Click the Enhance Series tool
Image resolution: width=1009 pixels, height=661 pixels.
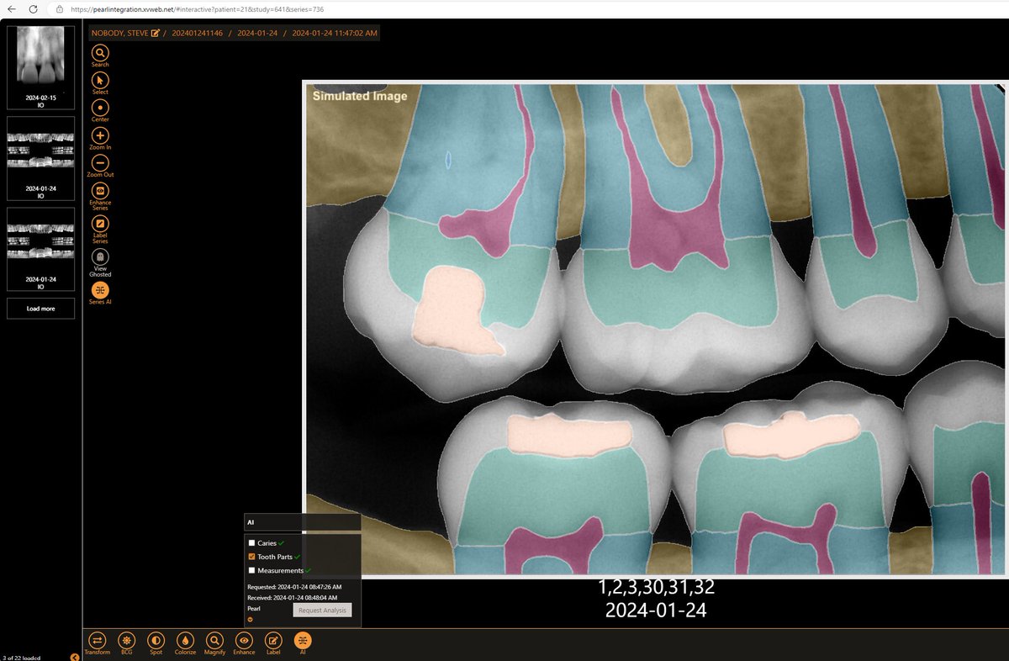[100, 190]
